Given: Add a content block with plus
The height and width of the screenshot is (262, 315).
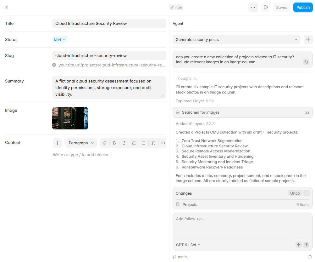Looking at the screenshot, I should [58, 143].
